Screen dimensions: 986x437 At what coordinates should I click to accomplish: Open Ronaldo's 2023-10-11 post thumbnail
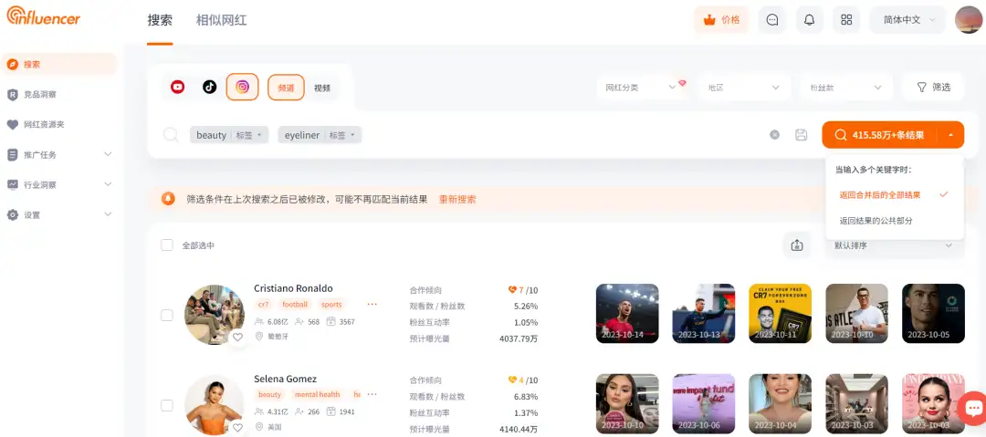click(780, 313)
